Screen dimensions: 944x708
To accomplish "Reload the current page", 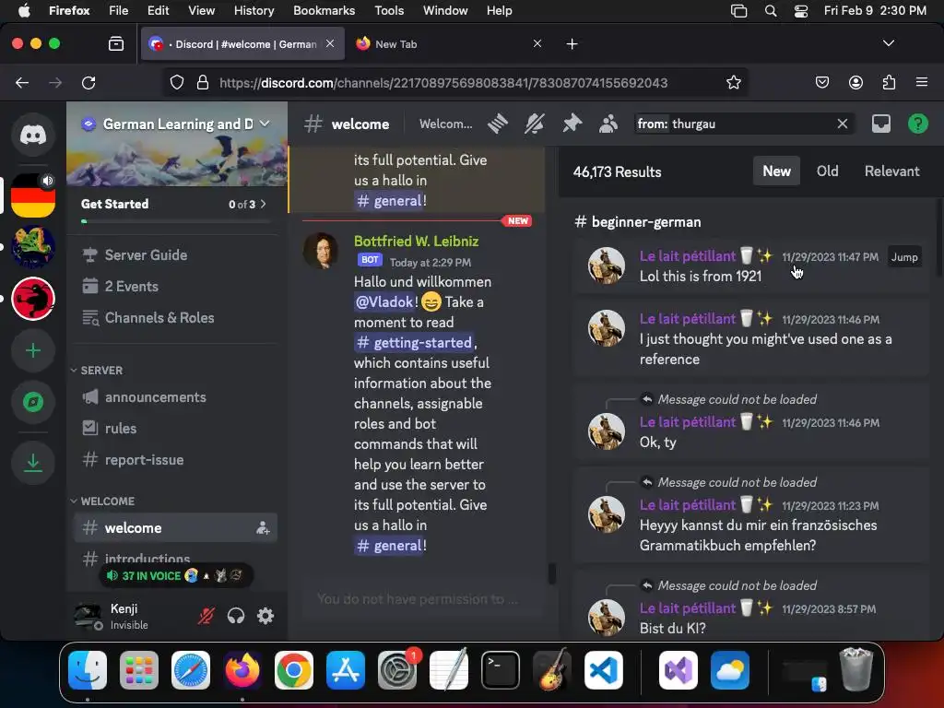I will [88, 82].
